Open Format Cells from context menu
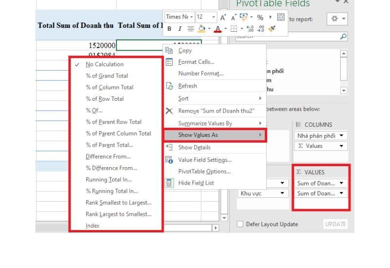 click(x=215, y=62)
